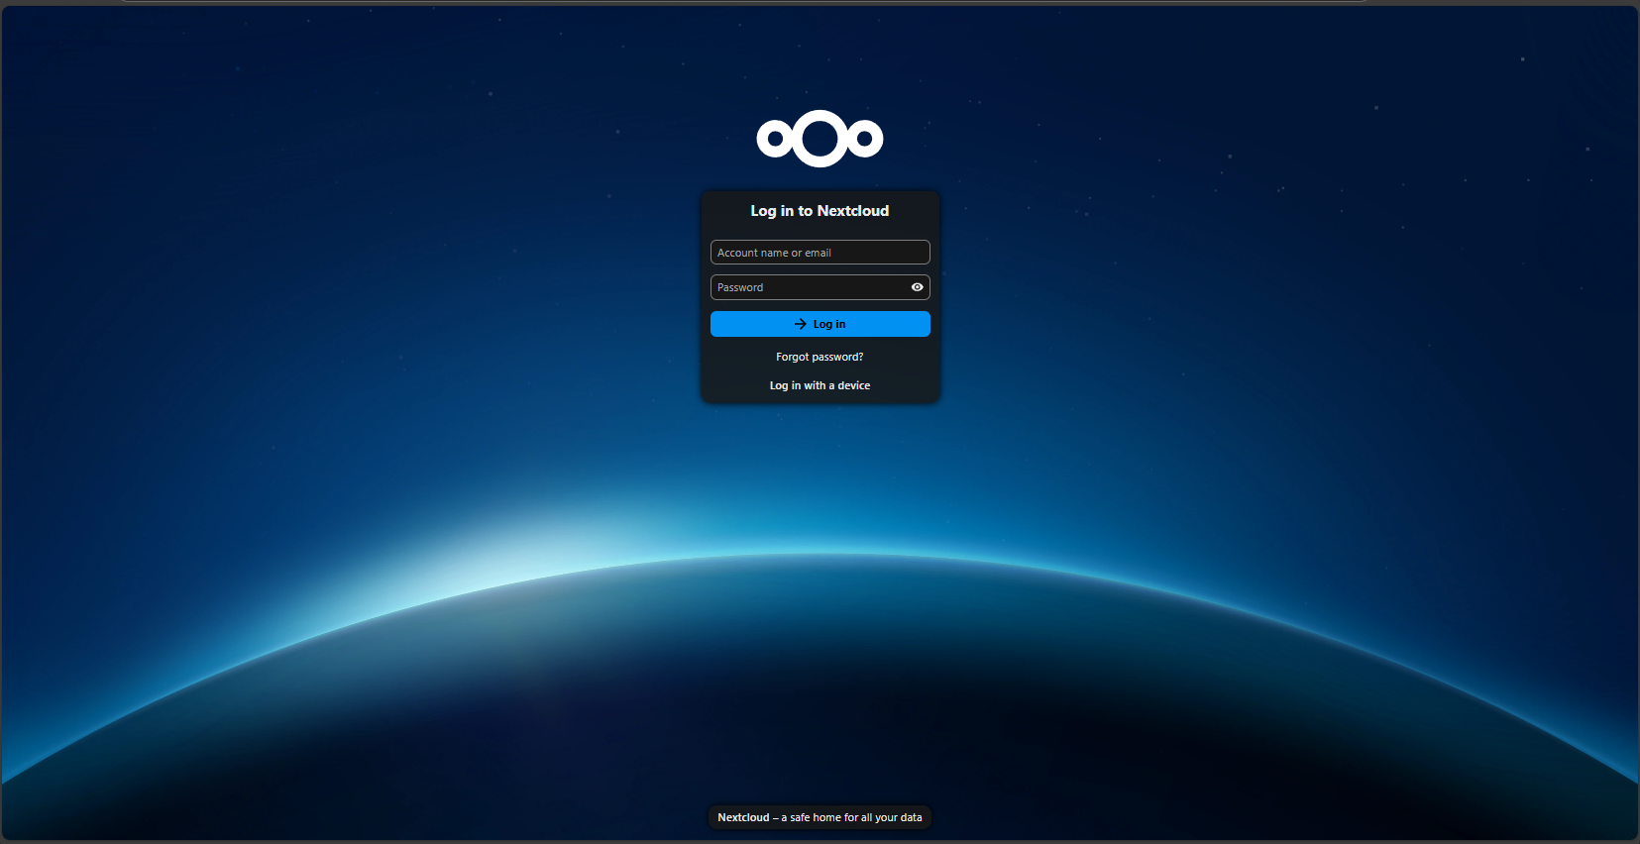Open the Forgot password? link

[820, 357]
